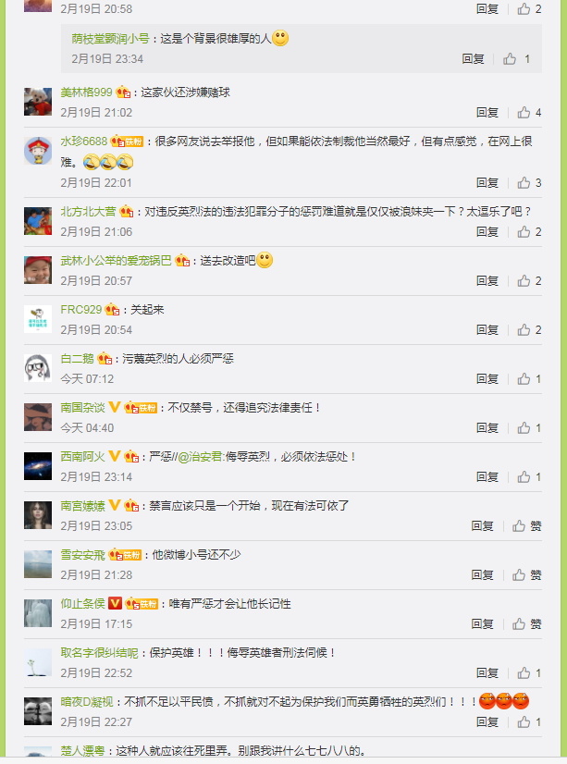Viewport: 567px width, 764px height.
Task: Like 水珍6688's comment with thumbs-up
Action: pos(529,183)
